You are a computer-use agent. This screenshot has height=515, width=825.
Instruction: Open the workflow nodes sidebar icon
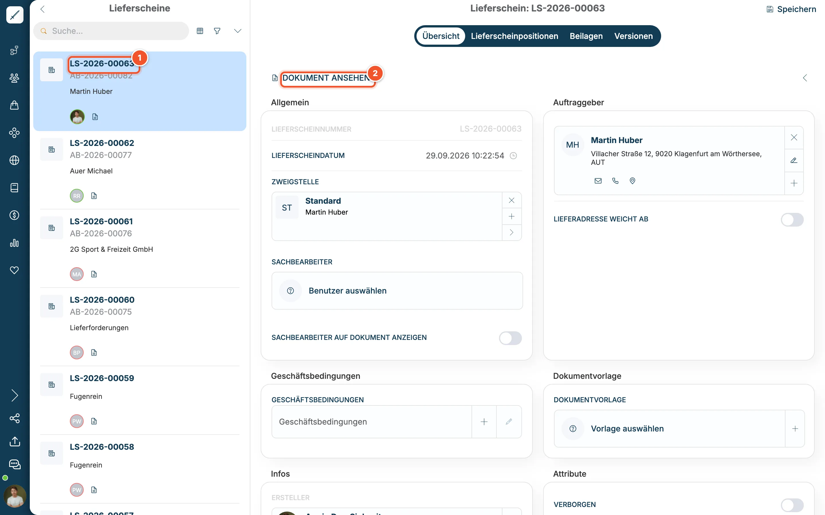tap(14, 50)
